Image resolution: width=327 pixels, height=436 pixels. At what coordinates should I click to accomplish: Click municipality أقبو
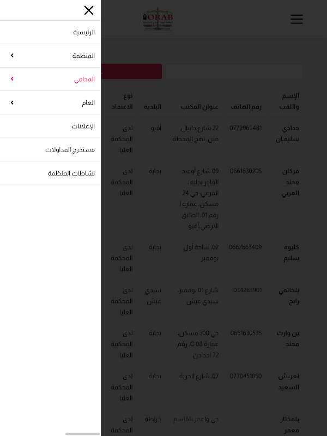156,128
